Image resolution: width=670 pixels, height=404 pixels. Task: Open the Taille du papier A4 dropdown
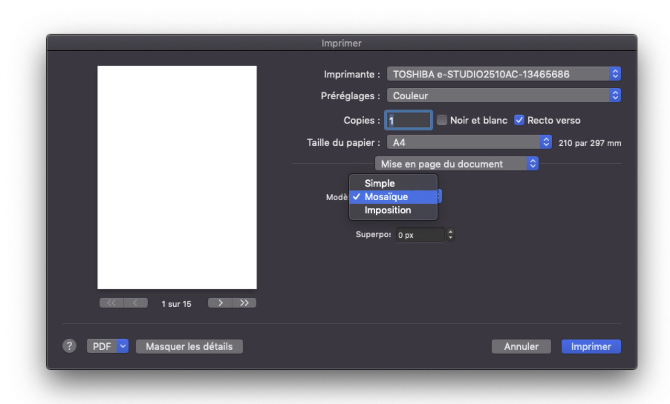coord(469,142)
